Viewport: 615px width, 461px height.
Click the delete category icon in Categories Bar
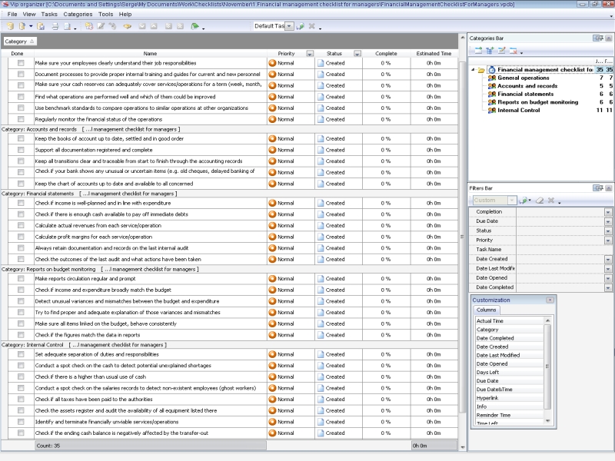(512, 50)
